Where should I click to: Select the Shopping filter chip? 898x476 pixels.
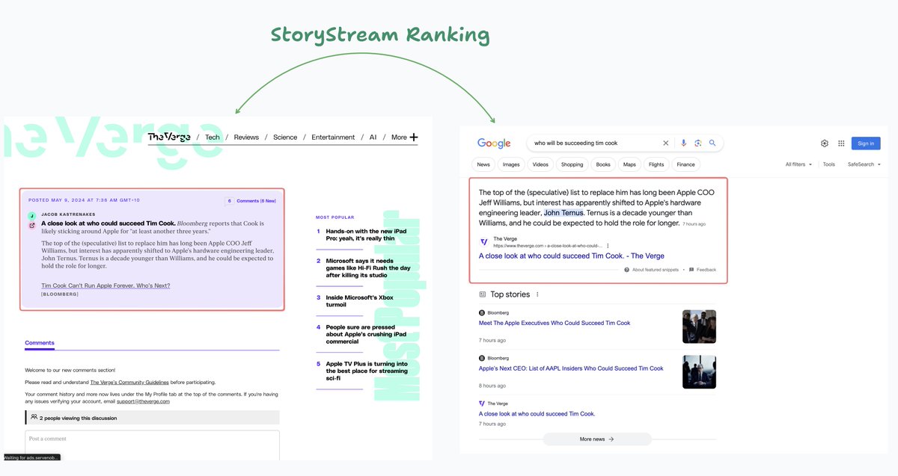pos(572,164)
